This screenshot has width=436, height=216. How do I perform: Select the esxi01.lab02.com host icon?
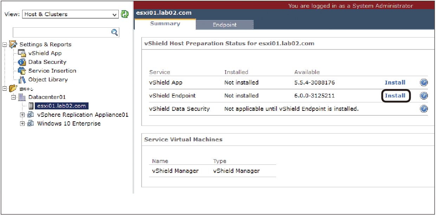tap(31, 106)
